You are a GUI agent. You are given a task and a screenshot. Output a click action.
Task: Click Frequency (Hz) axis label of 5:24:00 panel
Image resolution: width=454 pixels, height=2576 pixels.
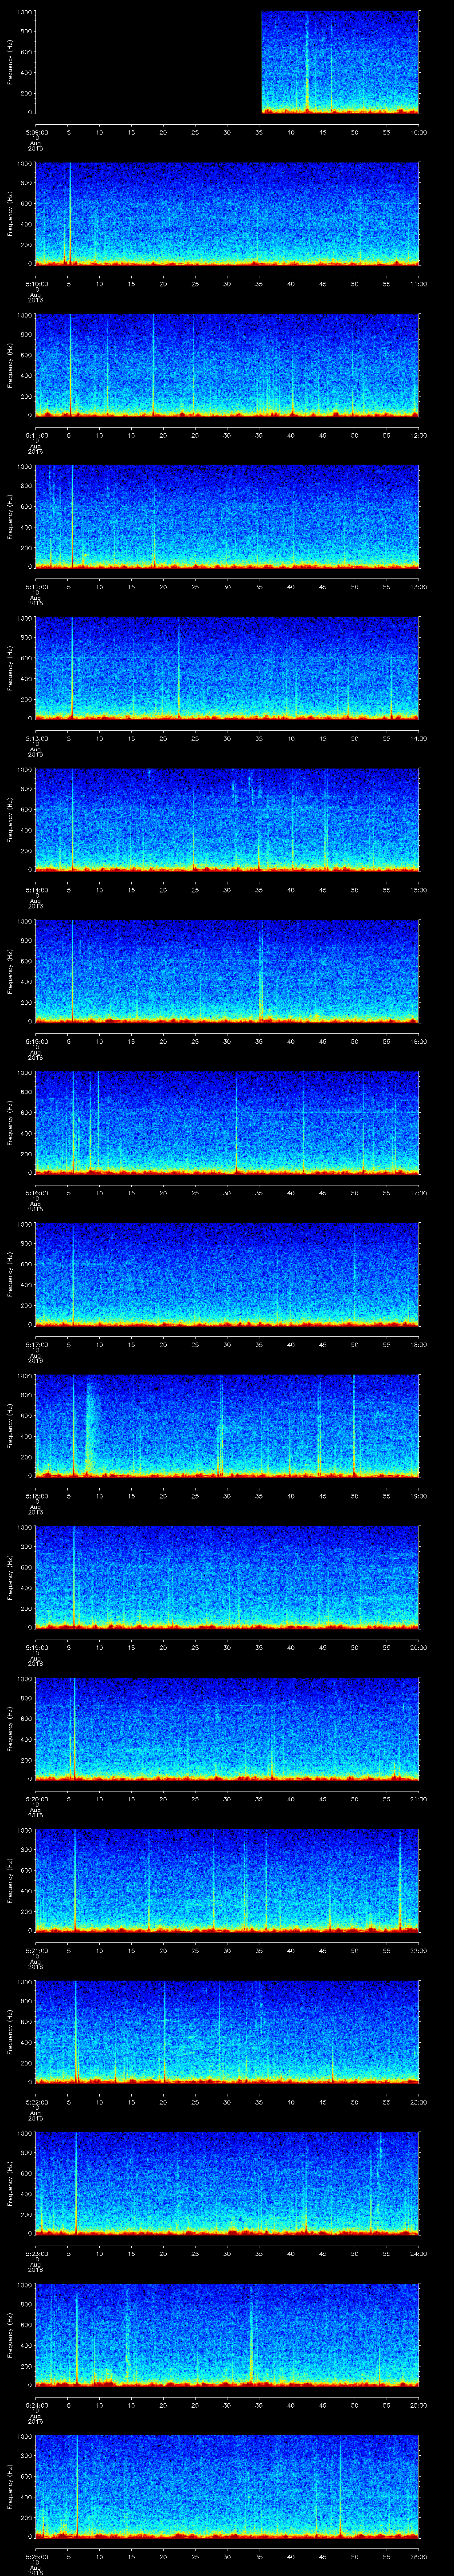coord(10,2335)
